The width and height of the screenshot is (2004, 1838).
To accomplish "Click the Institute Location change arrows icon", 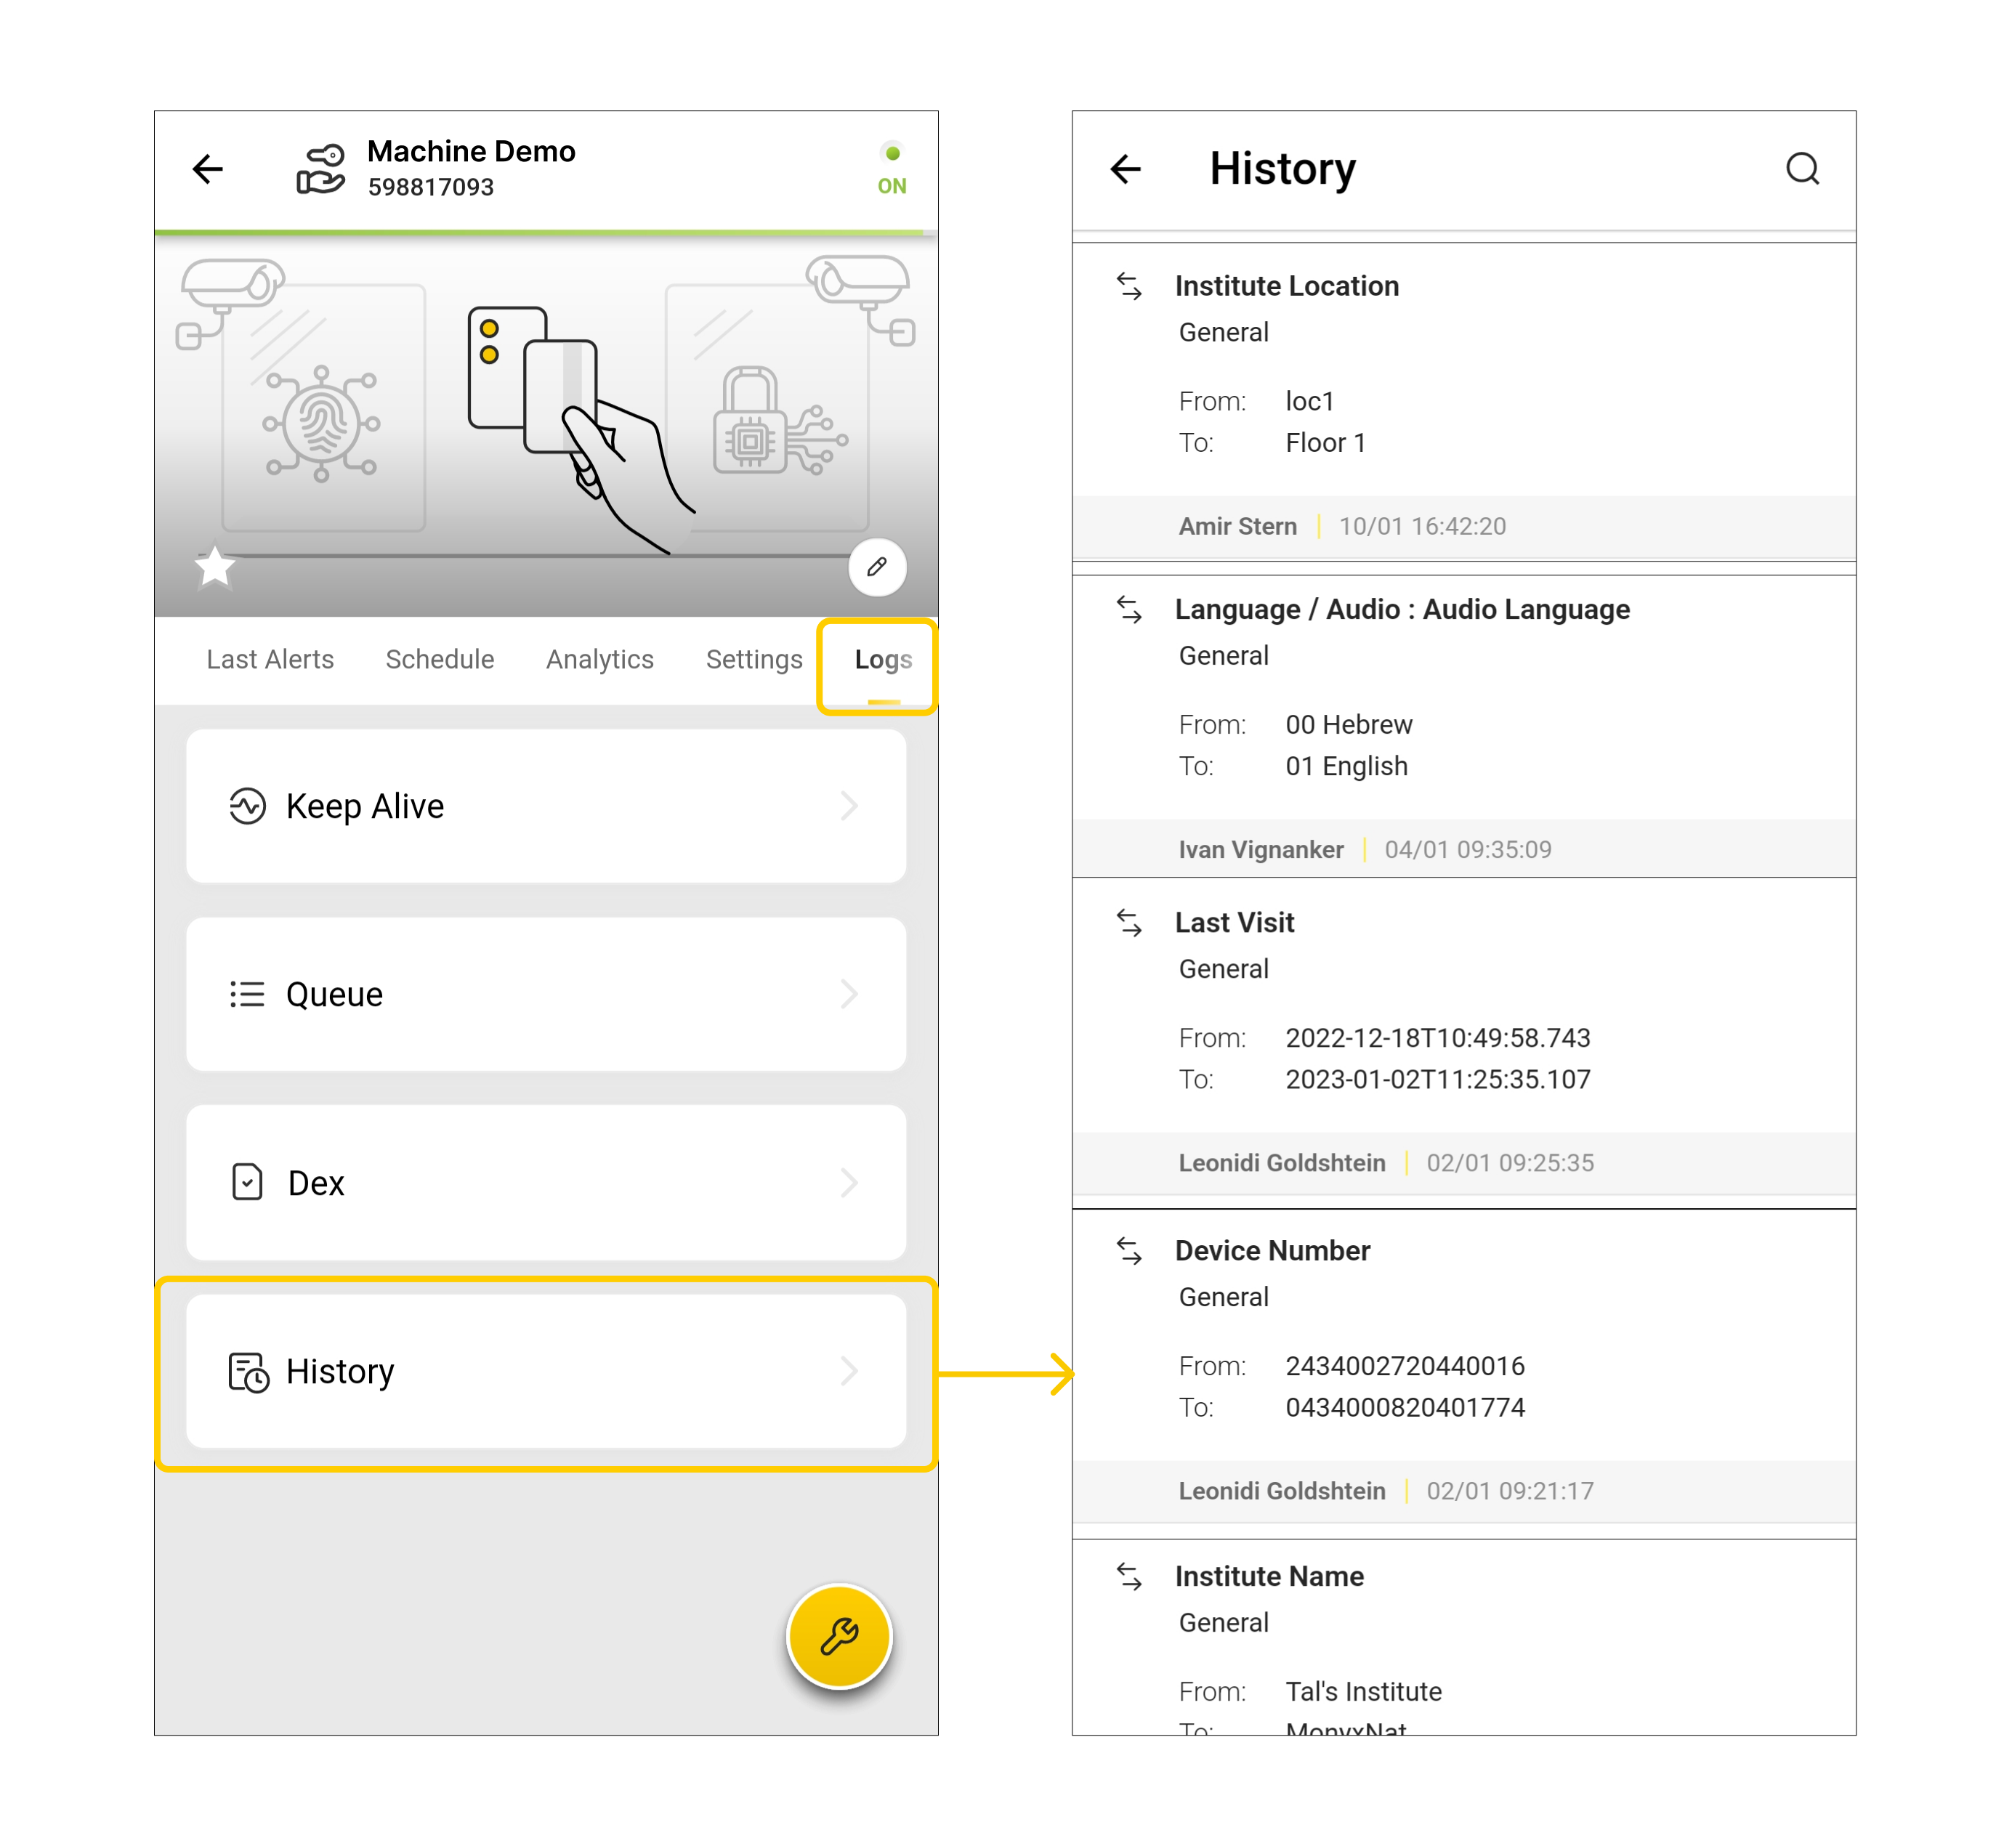I will 1129,286.
